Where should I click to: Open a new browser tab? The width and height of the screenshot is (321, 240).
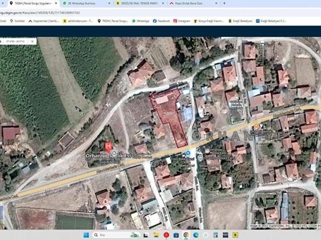(224, 3)
